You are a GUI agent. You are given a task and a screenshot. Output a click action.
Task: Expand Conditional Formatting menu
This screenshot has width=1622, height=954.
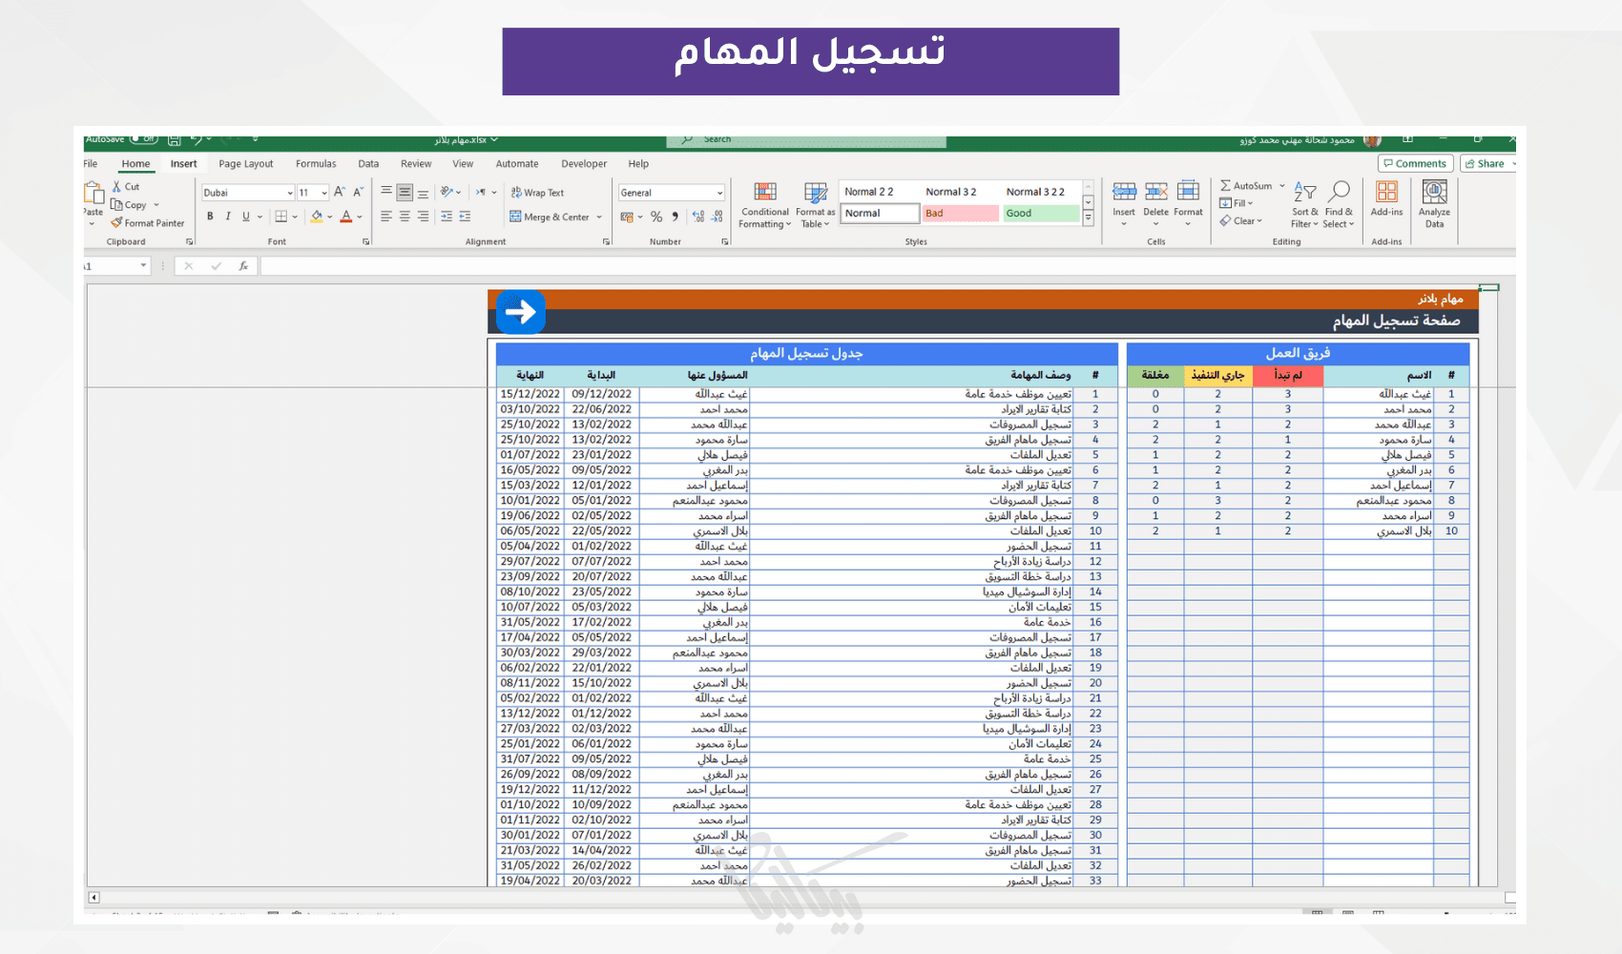[x=764, y=205]
